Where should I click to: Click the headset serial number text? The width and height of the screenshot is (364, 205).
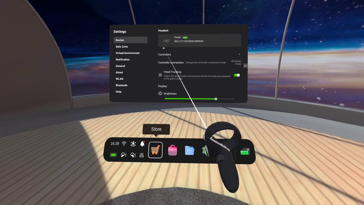coord(189,41)
